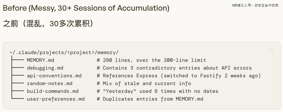Click the <project> placeholder in the path

(81, 53)
